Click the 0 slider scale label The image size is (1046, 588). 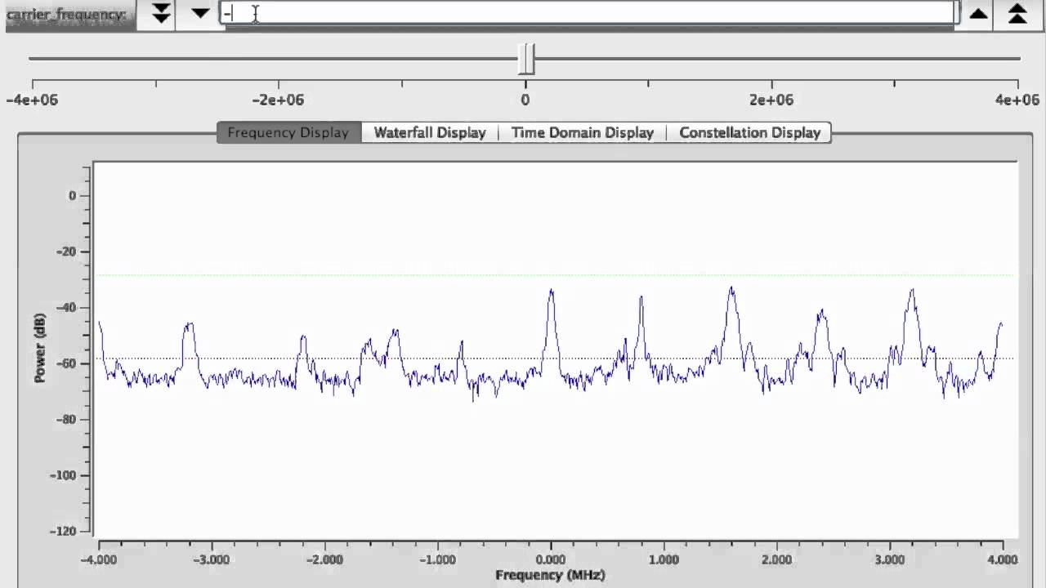pyautogui.click(x=525, y=100)
